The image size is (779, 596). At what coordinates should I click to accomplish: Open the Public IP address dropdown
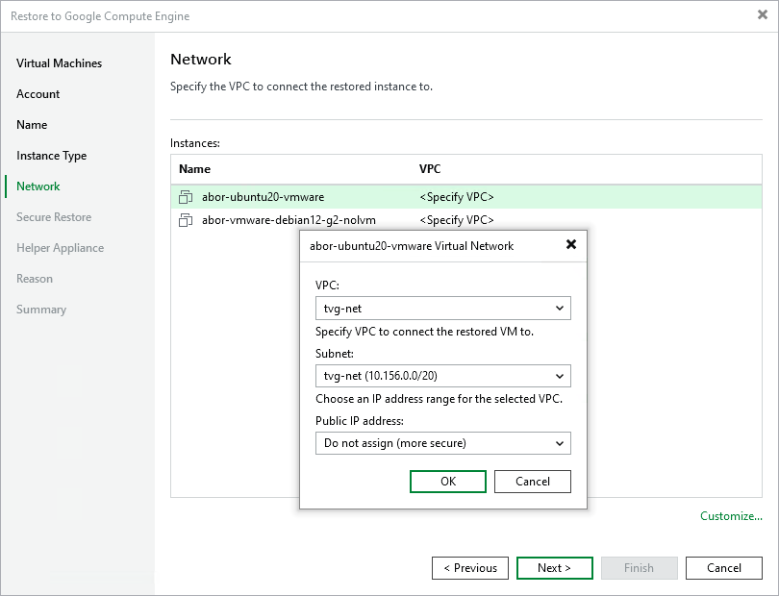point(443,443)
